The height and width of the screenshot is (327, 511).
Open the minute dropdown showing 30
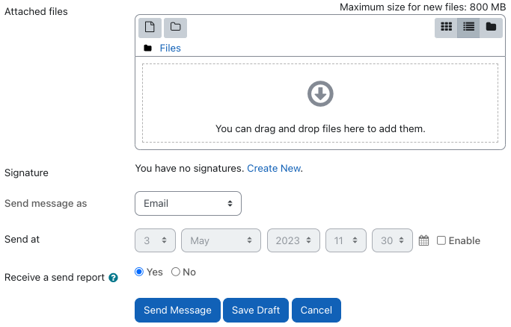tap(392, 240)
